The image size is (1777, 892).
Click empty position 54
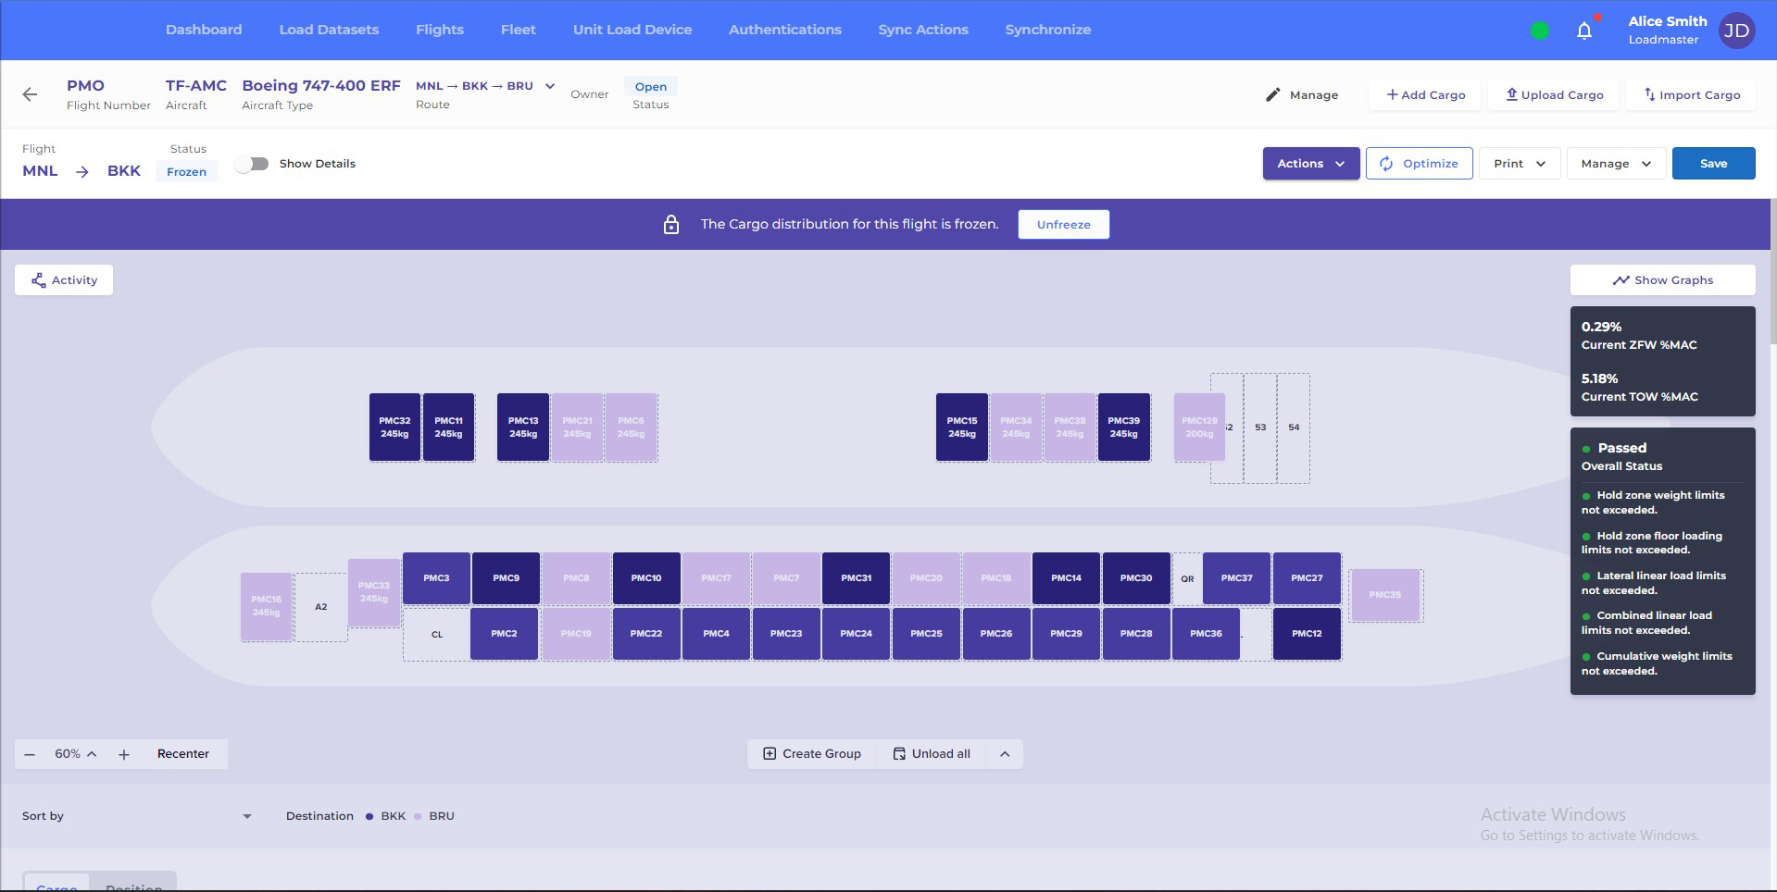click(x=1294, y=427)
